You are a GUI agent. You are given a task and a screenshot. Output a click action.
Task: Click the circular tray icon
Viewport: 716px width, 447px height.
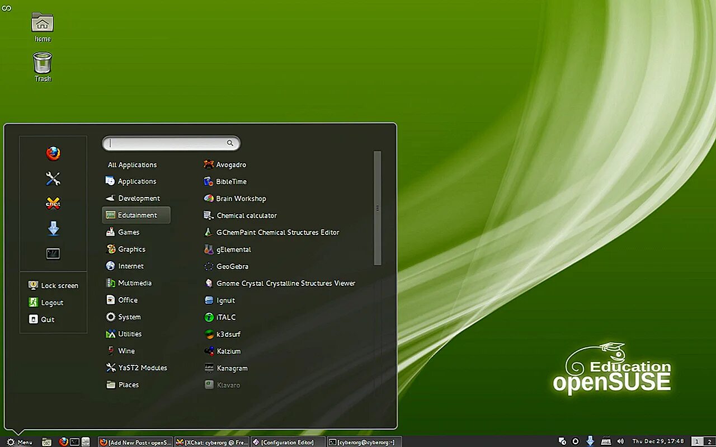(575, 441)
